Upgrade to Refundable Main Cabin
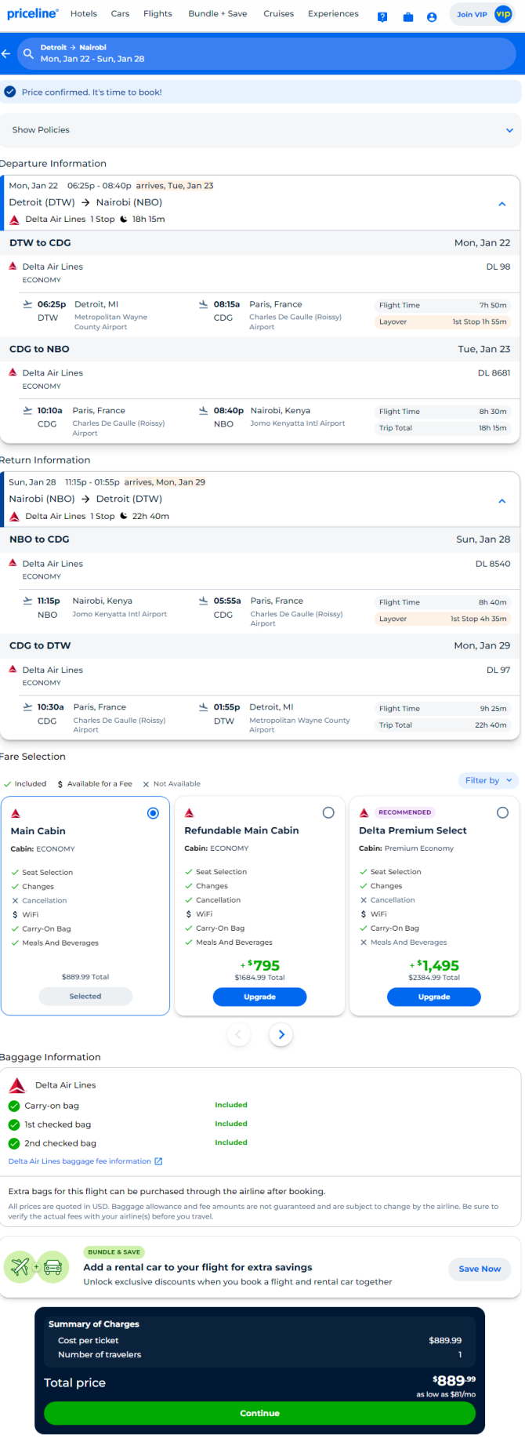Viewport: 525px width, 1442px height. pyautogui.click(x=259, y=997)
